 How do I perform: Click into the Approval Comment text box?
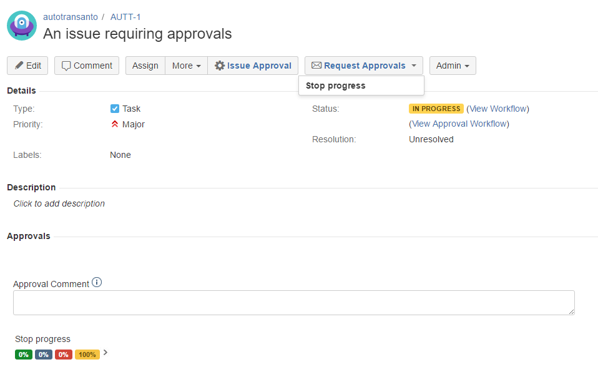tap(293, 303)
